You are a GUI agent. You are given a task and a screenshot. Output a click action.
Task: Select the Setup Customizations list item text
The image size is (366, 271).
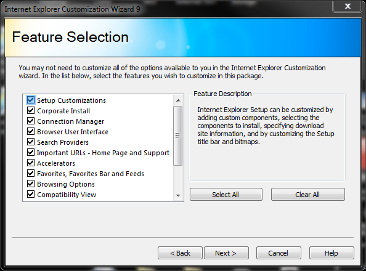[x=71, y=100]
